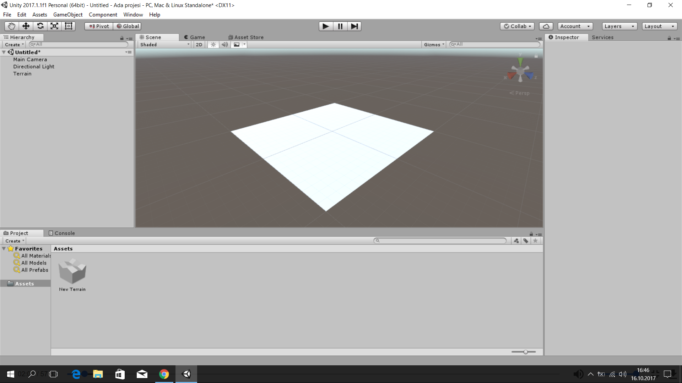Select the Rect transform tool
Image resolution: width=682 pixels, height=383 pixels.
click(x=69, y=26)
